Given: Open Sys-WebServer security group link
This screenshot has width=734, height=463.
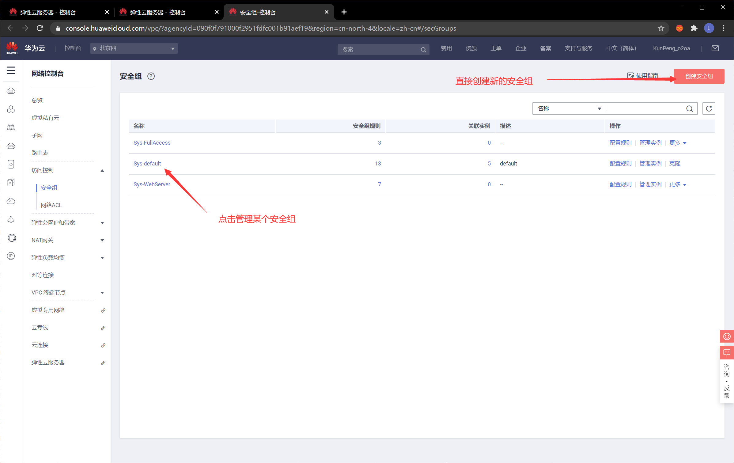Looking at the screenshot, I should tap(152, 184).
